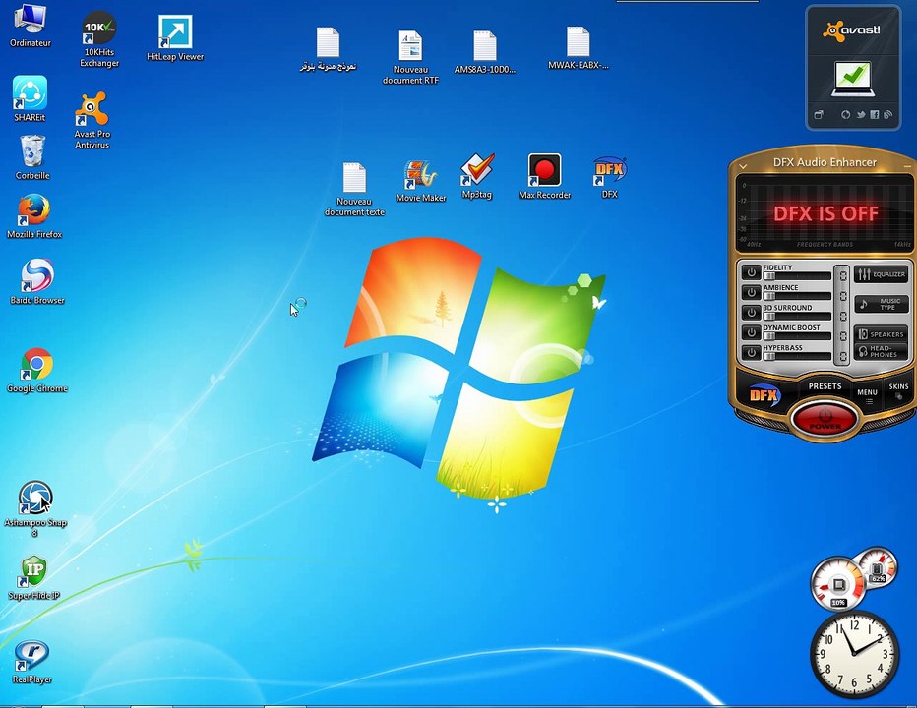Open the DFX Skins option
The height and width of the screenshot is (708, 917).
[x=898, y=390]
